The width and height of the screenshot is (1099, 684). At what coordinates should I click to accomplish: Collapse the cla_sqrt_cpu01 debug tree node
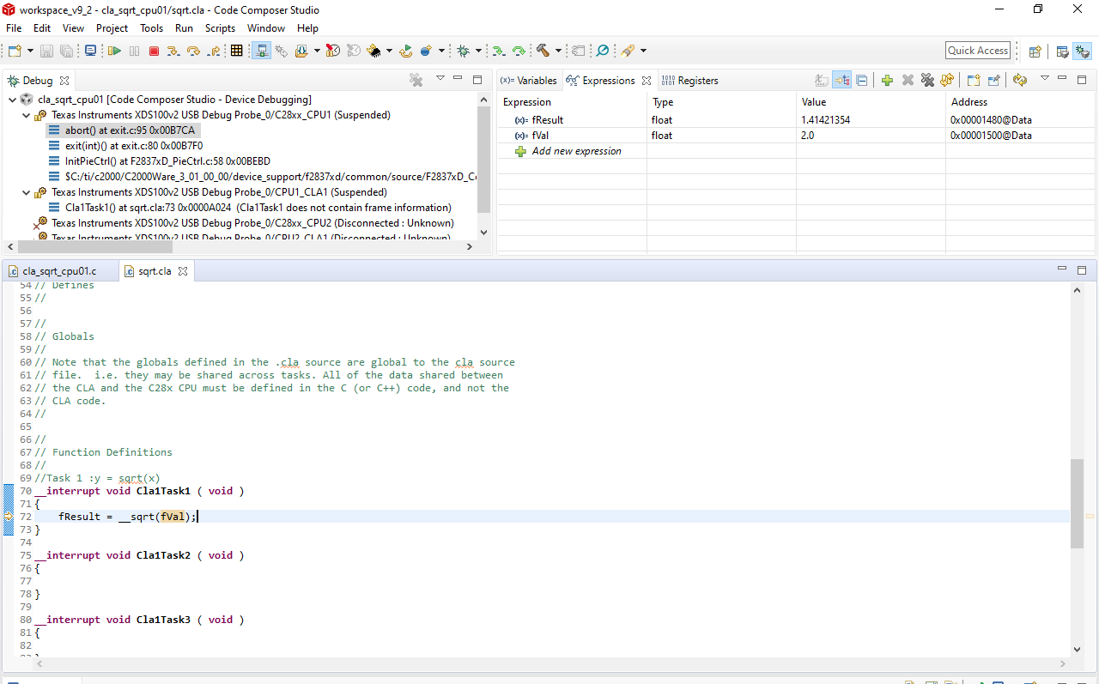point(12,100)
